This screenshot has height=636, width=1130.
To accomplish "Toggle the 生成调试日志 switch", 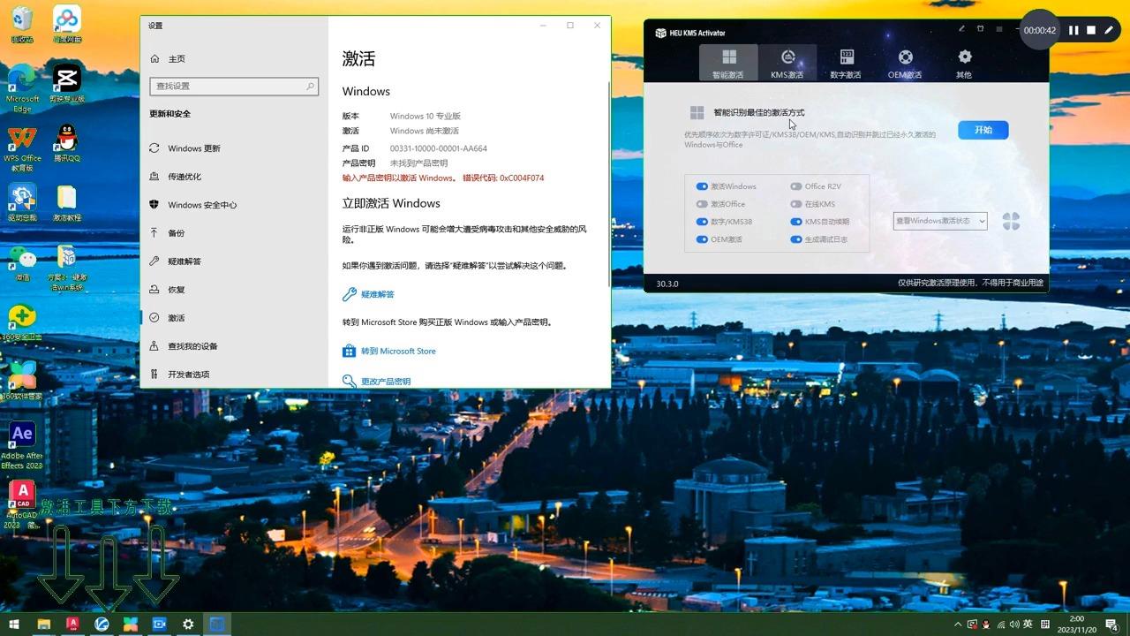I will click(x=796, y=239).
